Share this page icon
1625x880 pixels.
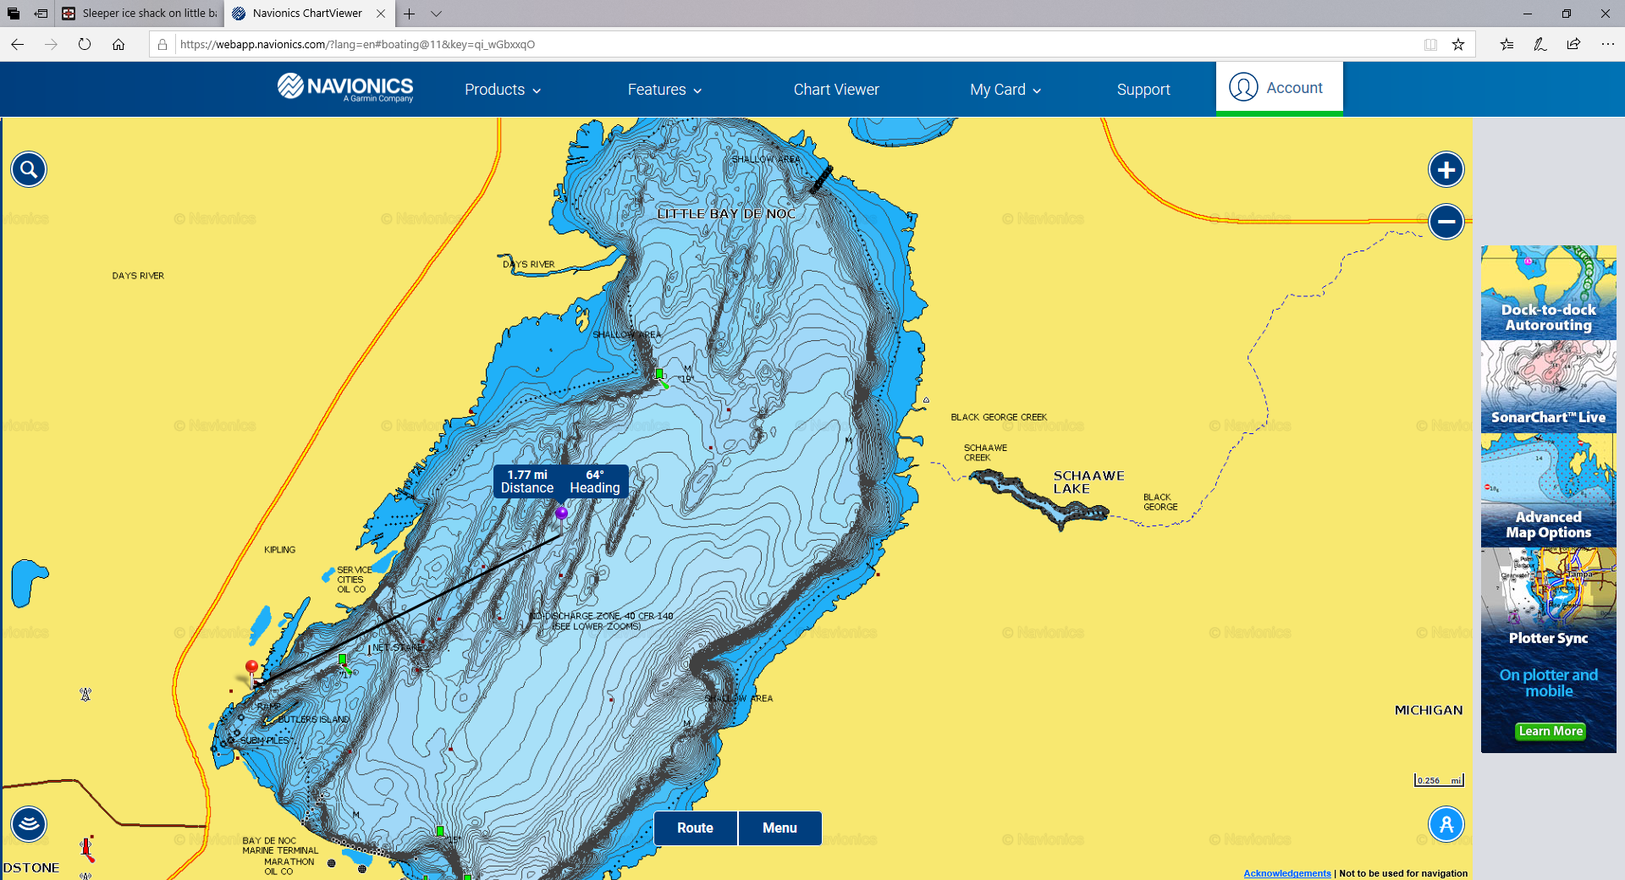click(1573, 44)
